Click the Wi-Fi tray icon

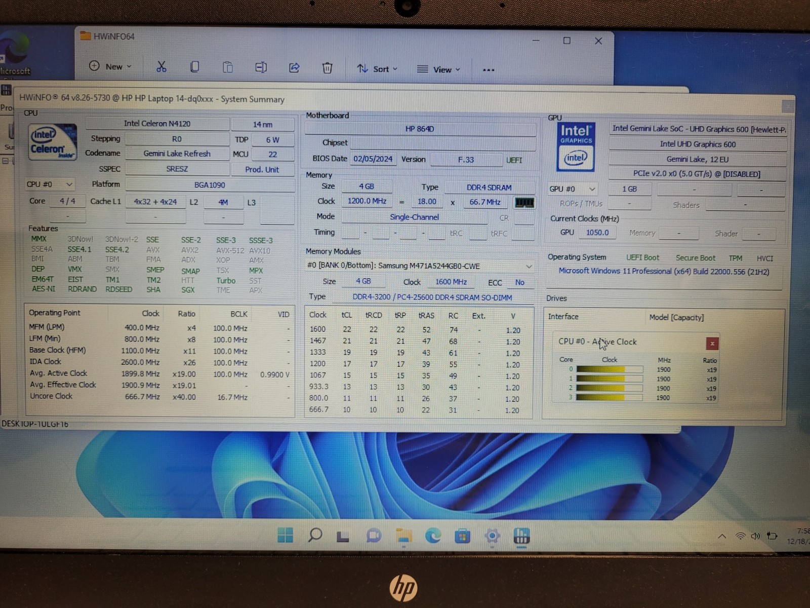tap(740, 536)
